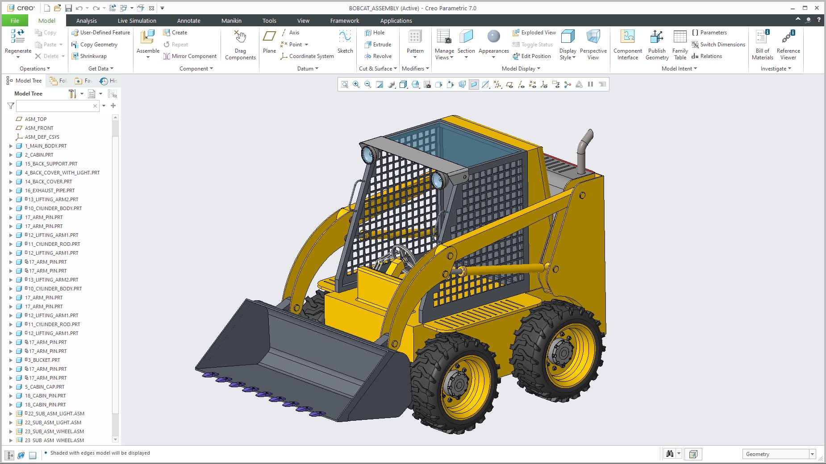This screenshot has width=826, height=464.
Task: Open the Operations group dropdown
Action: (35, 69)
